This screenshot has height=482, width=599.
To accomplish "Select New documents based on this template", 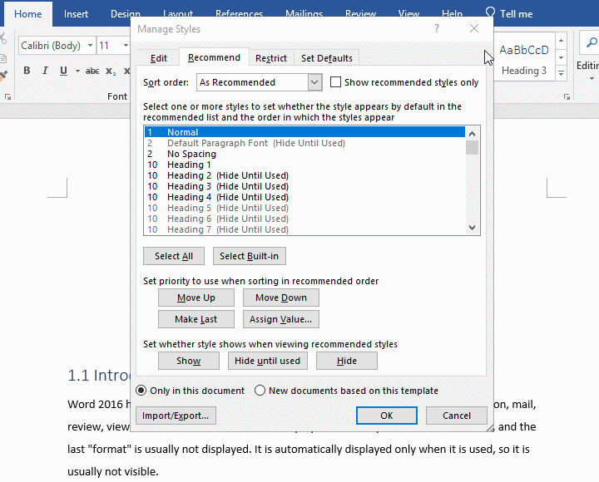I will click(260, 391).
